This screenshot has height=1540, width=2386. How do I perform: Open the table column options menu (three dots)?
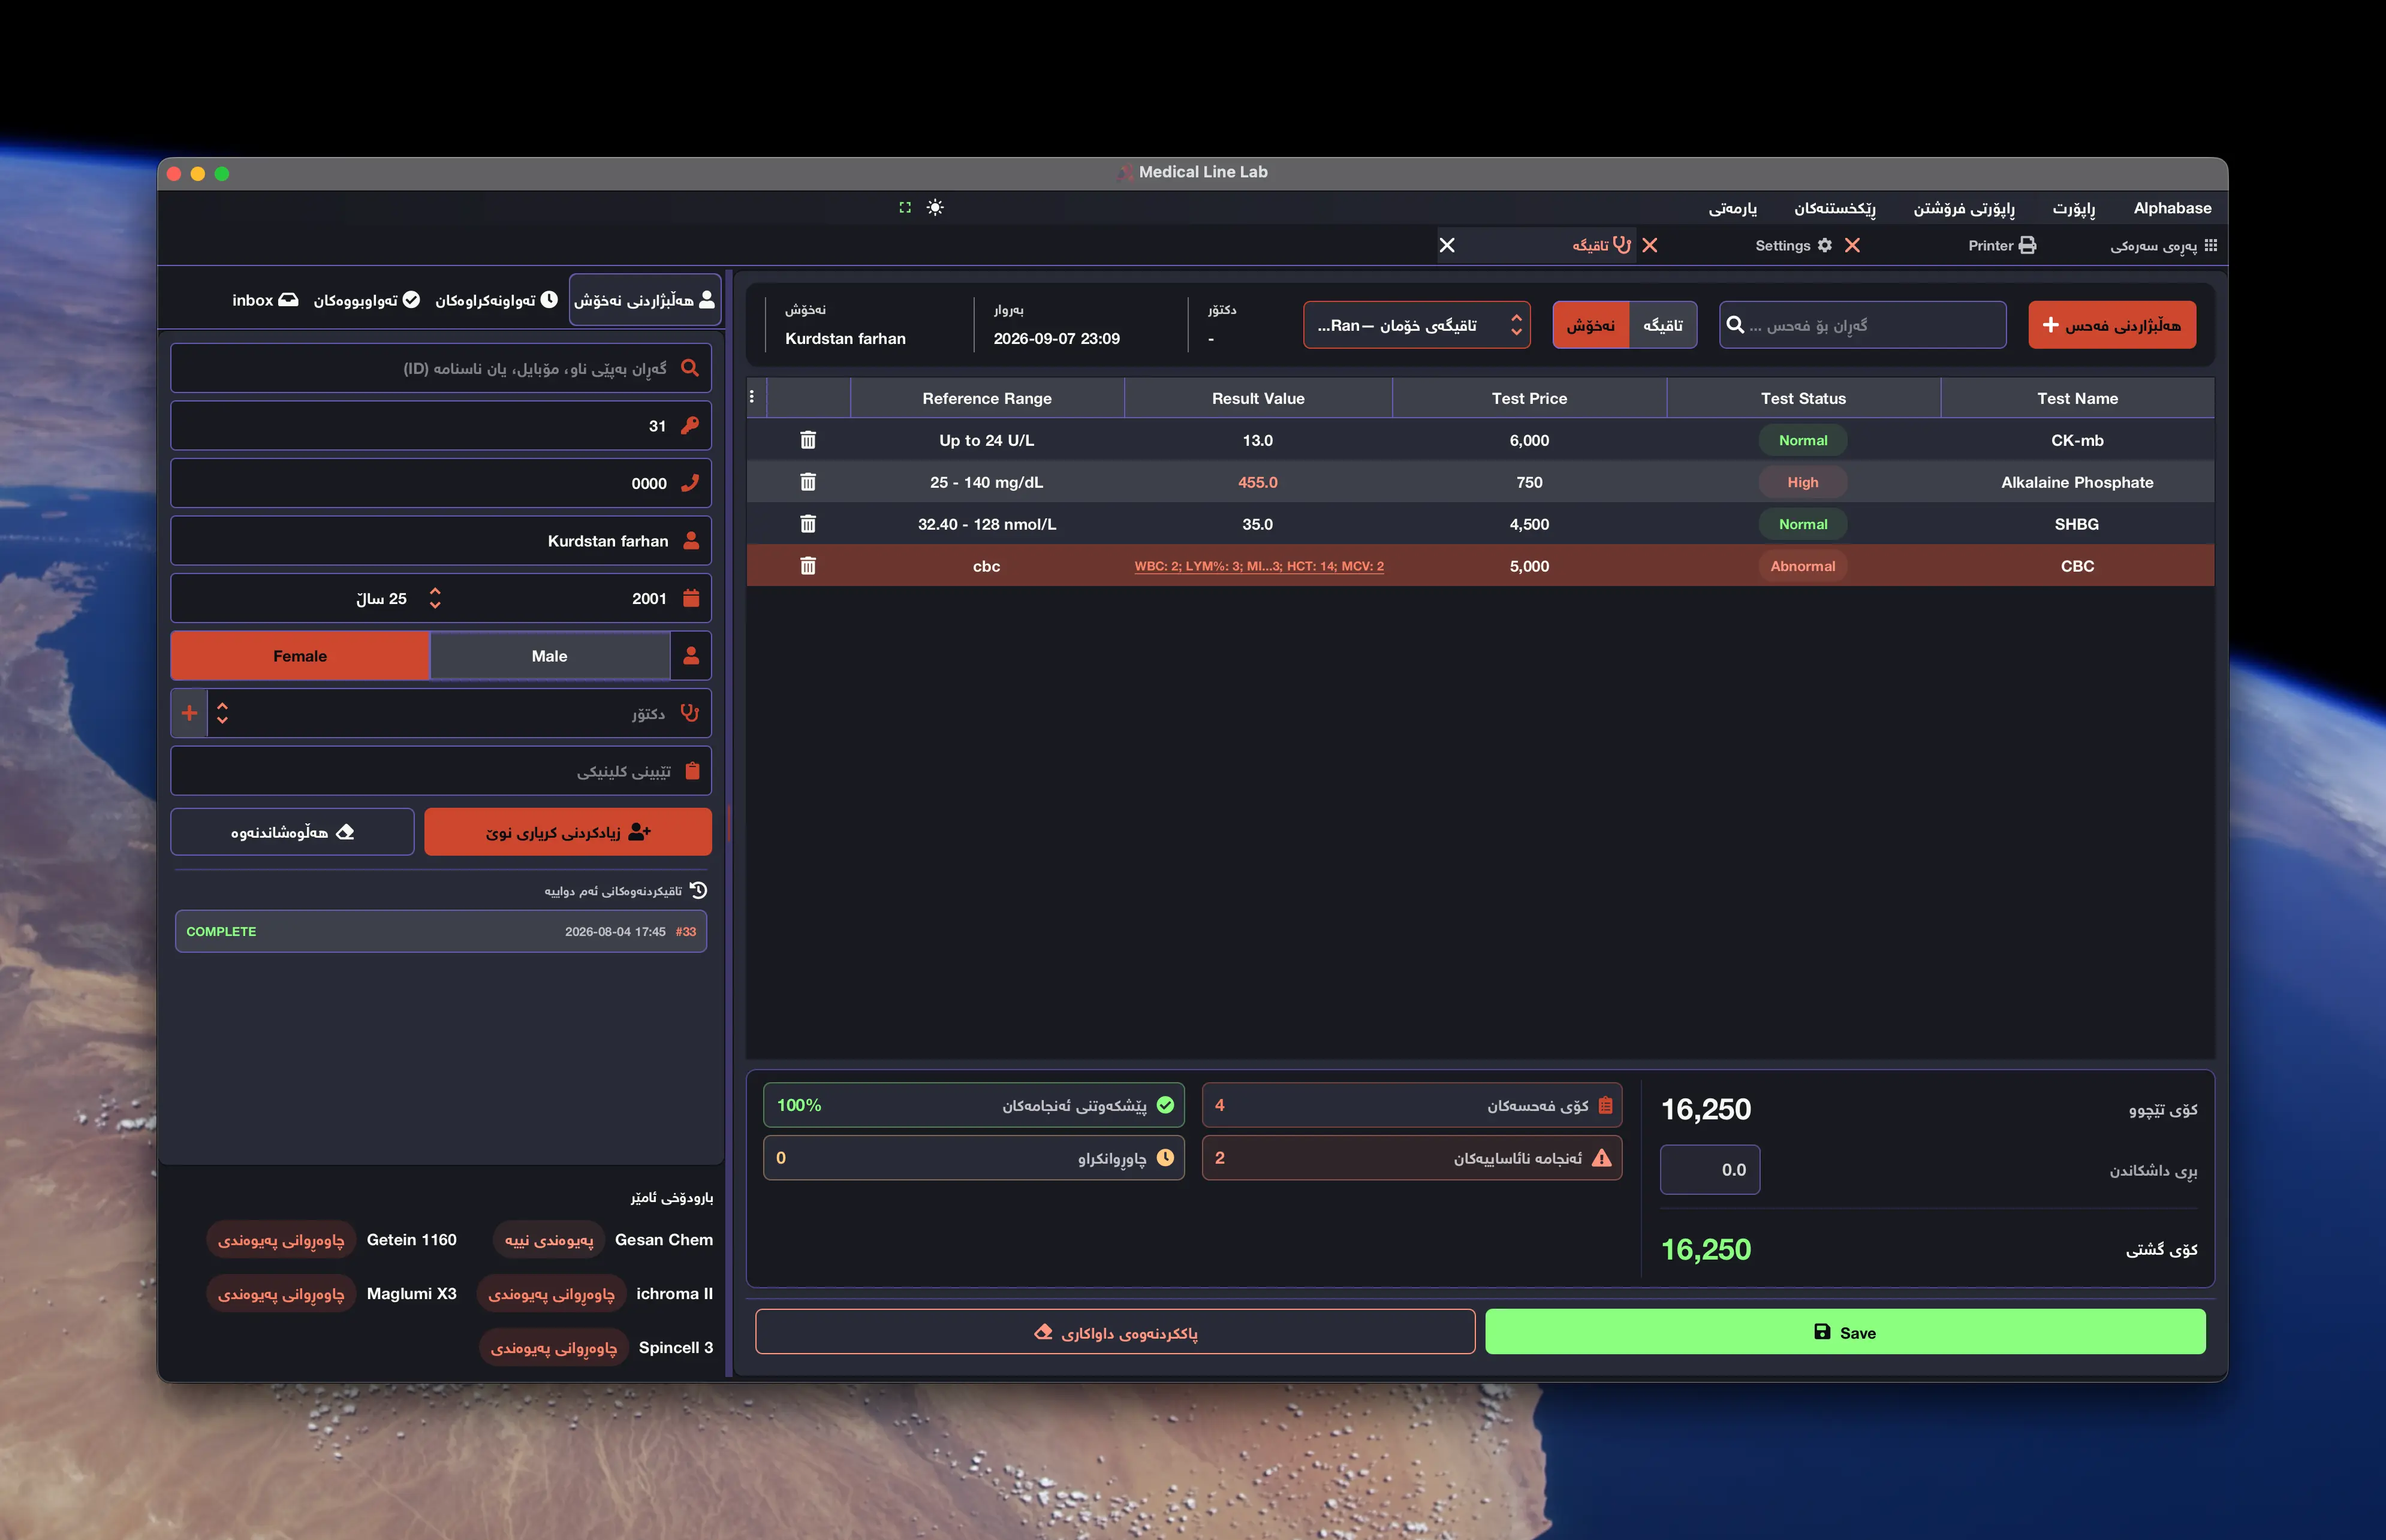[751, 397]
